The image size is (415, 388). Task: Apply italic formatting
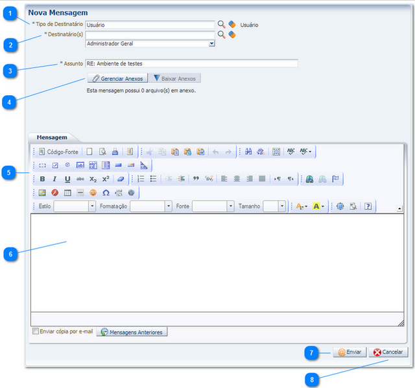55,179
